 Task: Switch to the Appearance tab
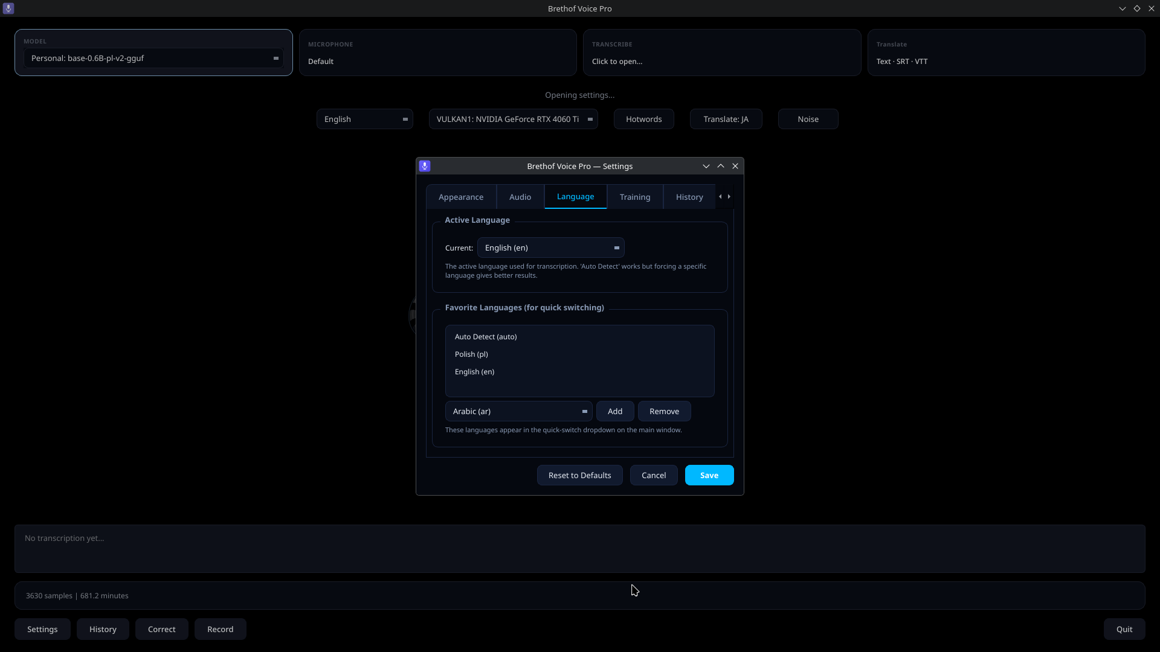tap(461, 197)
